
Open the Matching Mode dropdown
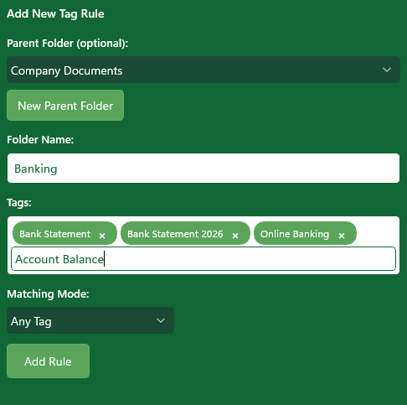pyautogui.click(x=90, y=320)
